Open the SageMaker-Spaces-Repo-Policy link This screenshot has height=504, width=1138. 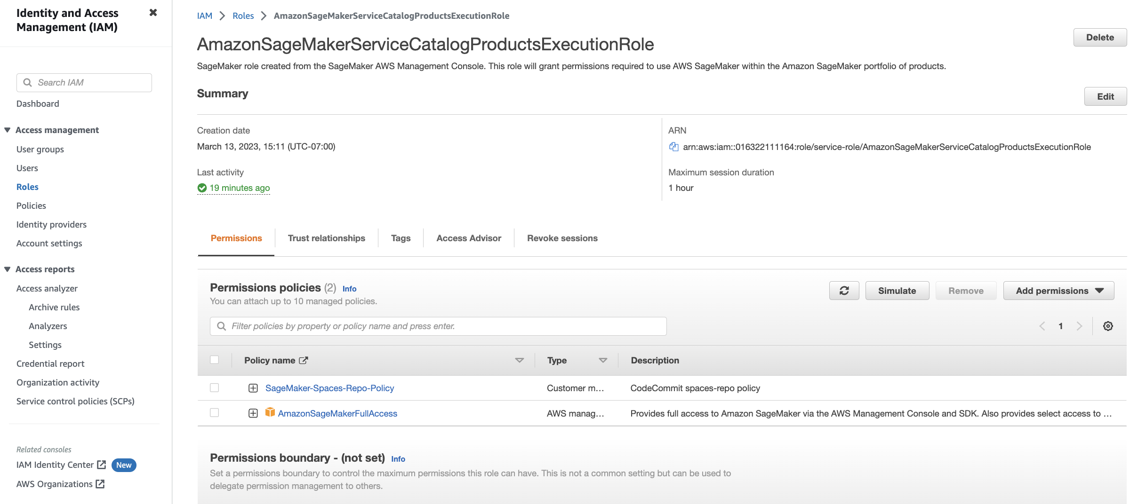pos(329,388)
